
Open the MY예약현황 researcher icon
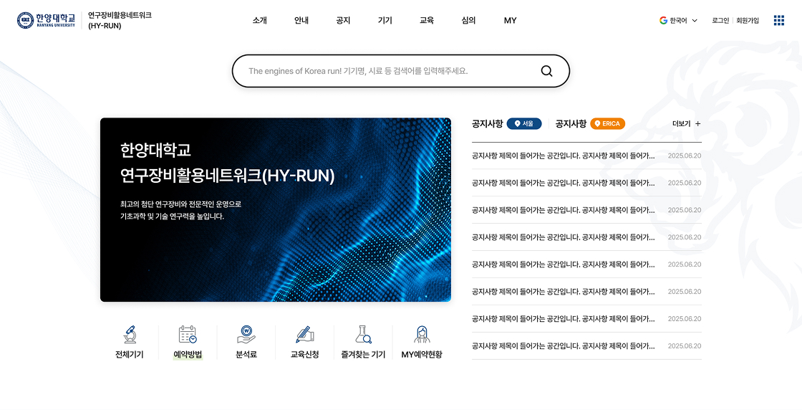[422, 335]
